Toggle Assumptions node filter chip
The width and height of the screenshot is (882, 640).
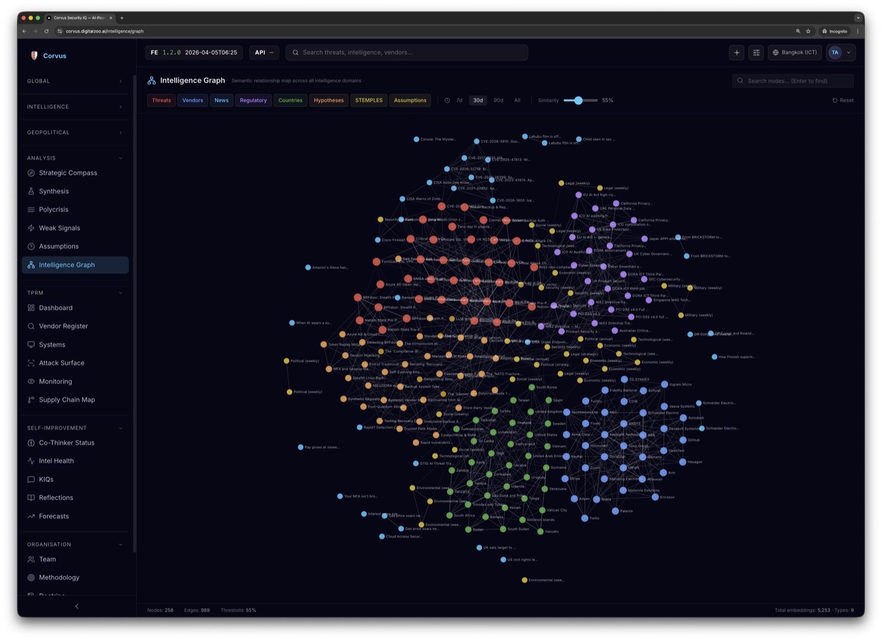pos(410,101)
